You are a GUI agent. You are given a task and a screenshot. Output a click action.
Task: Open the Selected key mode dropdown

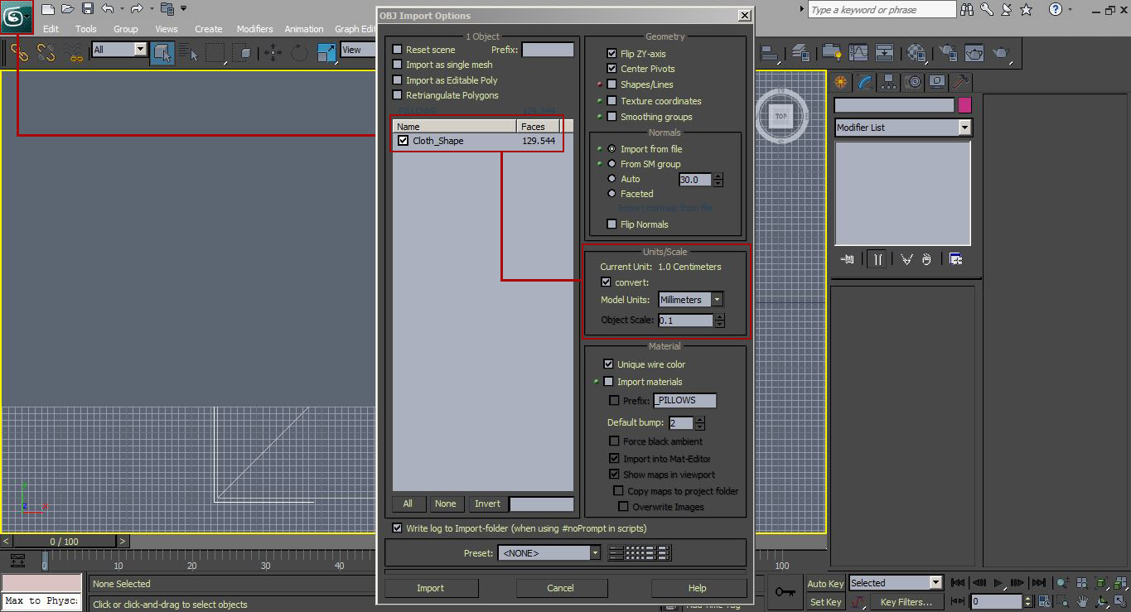click(x=896, y=583)
